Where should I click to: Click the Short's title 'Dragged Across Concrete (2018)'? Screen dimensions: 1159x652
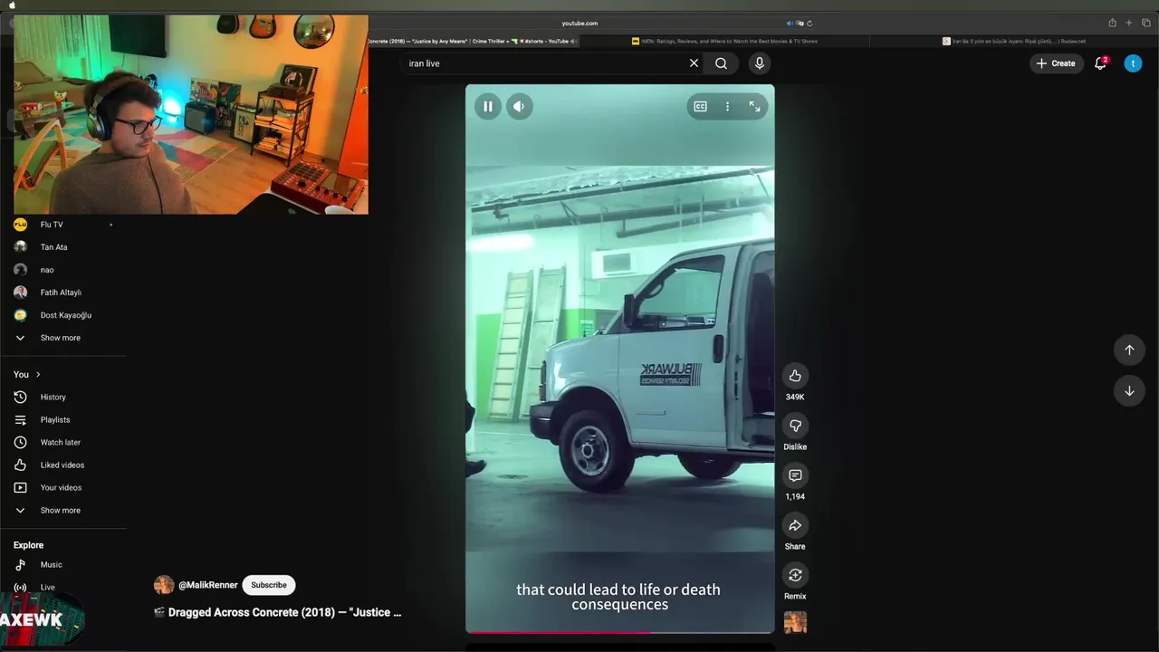point(277,612)
